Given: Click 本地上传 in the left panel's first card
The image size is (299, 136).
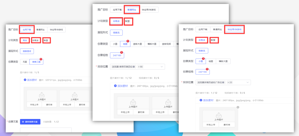Looking at the screenshot, I should (x=34, y=105).
